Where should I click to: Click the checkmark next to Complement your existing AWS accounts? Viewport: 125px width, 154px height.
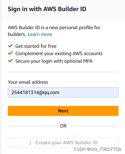click(x=10, y=53)
